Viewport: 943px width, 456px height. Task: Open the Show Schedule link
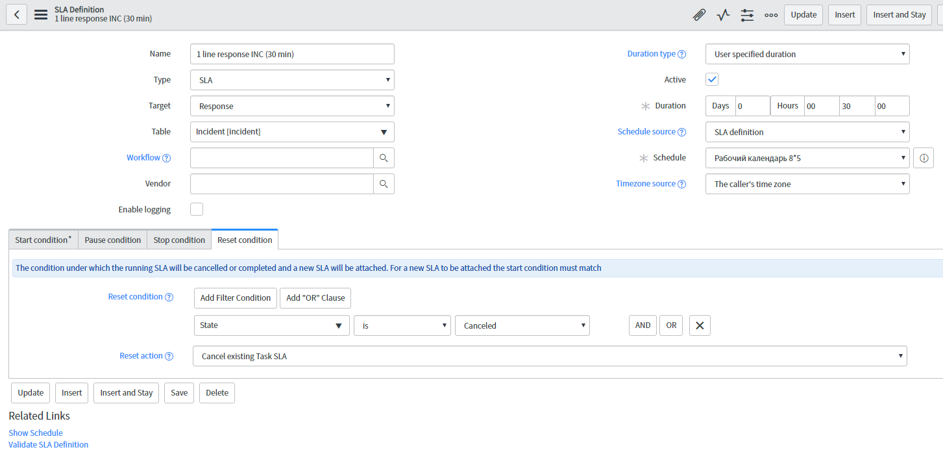tap(36, 433)
